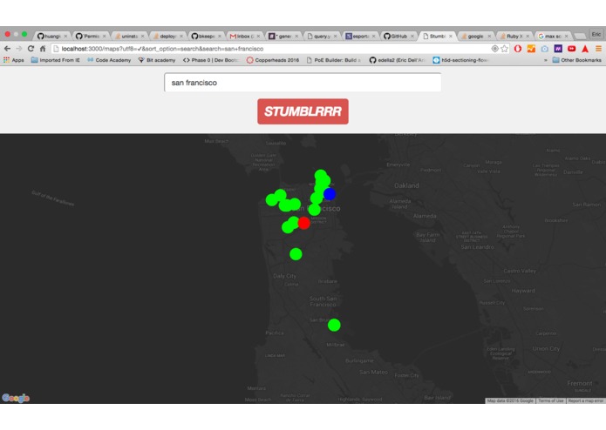This screenshot has height=430, width=606.
Task: Open the Opera extension icon
Action: (x=518, y=49)
